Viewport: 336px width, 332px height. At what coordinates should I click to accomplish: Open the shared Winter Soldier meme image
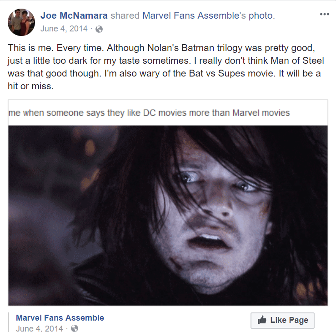point(168,215)
